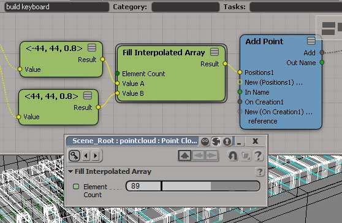342x223 pixels.
Task: Close the Point Cloud property panel
Action: click(x=255, y=141)
